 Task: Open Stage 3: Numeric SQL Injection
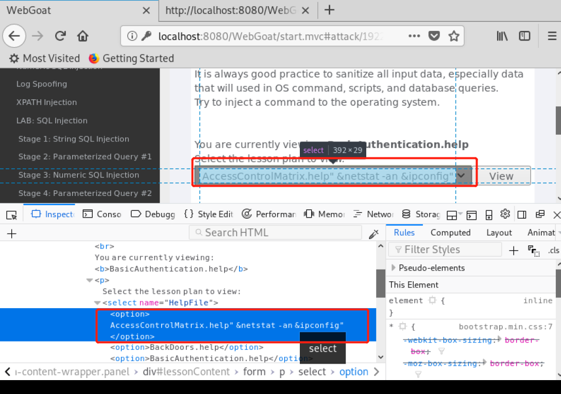point(79,175)
